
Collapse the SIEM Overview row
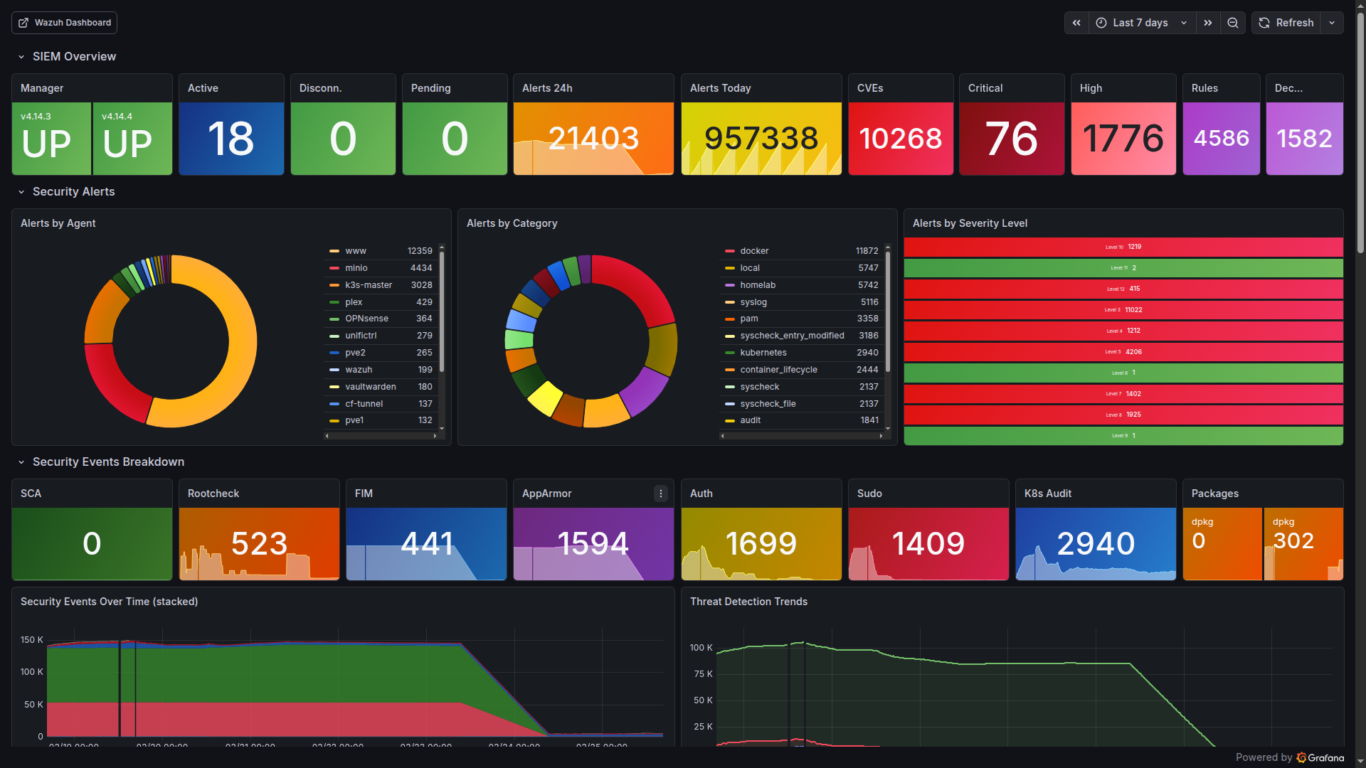click(21, 57)
